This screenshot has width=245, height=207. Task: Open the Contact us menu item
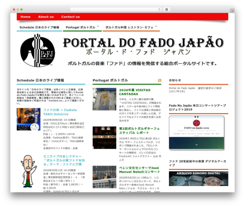(71, 17)
